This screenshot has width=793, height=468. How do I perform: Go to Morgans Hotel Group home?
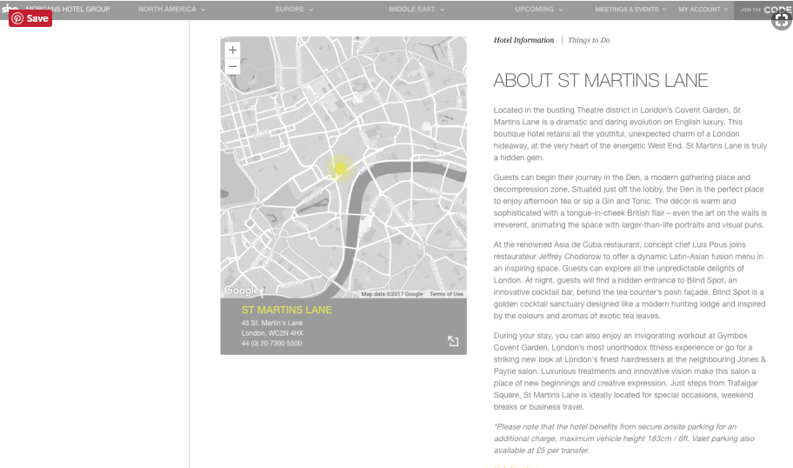click(67, 9)
